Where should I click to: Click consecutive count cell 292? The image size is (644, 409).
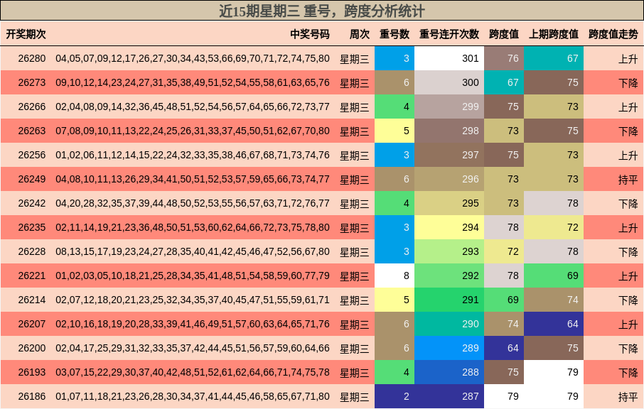[x=449, y=276]
